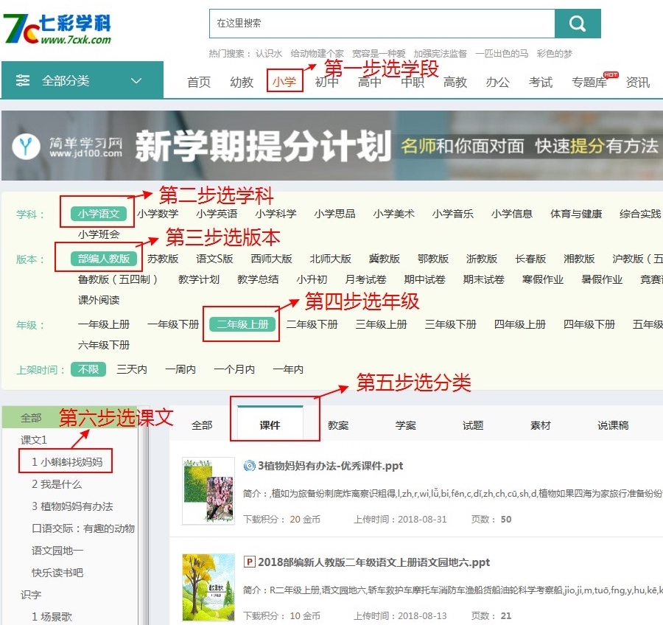Expand the 识字 section in sidebar
The image size is (663, 625).
pos(31,595)
